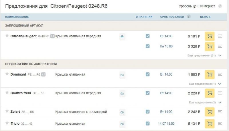This screenshot has height=131, width=229.
Task: Star the Dominant part as favorite
Action: tap(7, 74)
